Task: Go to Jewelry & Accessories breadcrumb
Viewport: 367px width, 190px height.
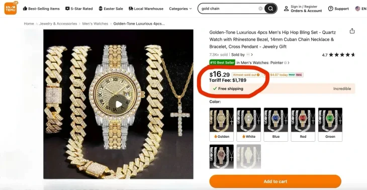Action: 58,24
